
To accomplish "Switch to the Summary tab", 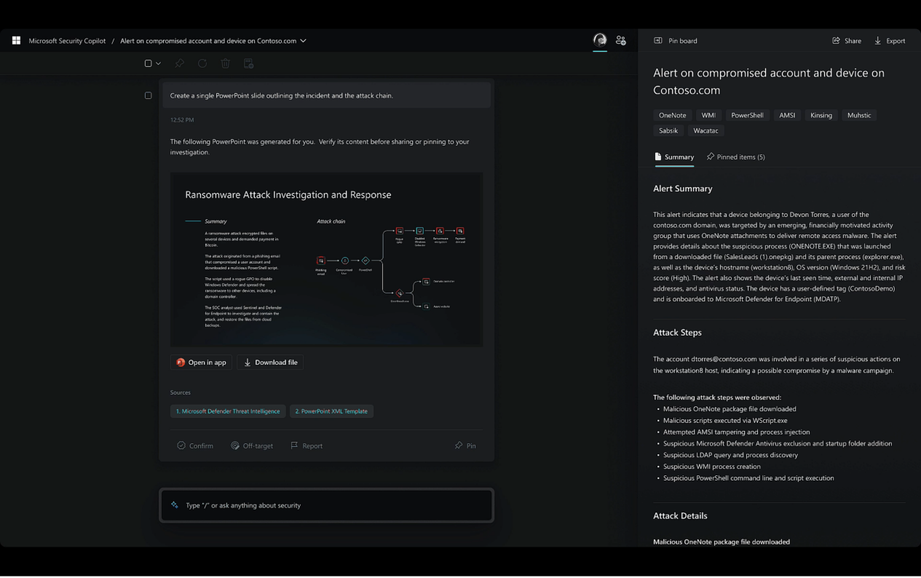I will pyautogui.click(x=674, y=157).
